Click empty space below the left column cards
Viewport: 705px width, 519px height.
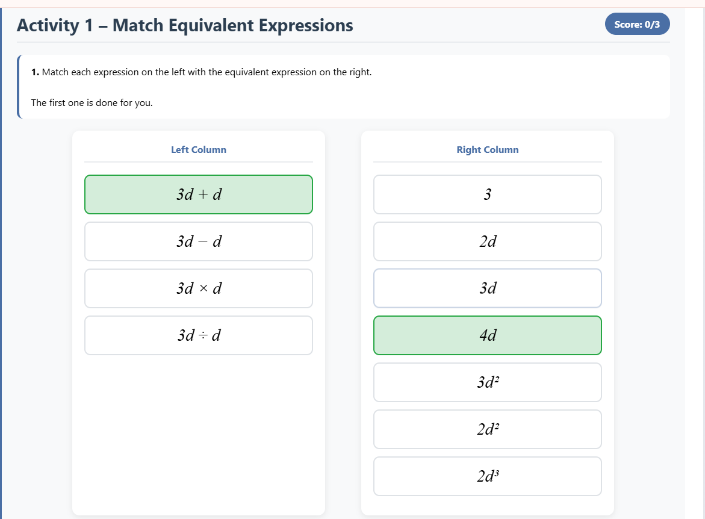(x=199, y=434)
